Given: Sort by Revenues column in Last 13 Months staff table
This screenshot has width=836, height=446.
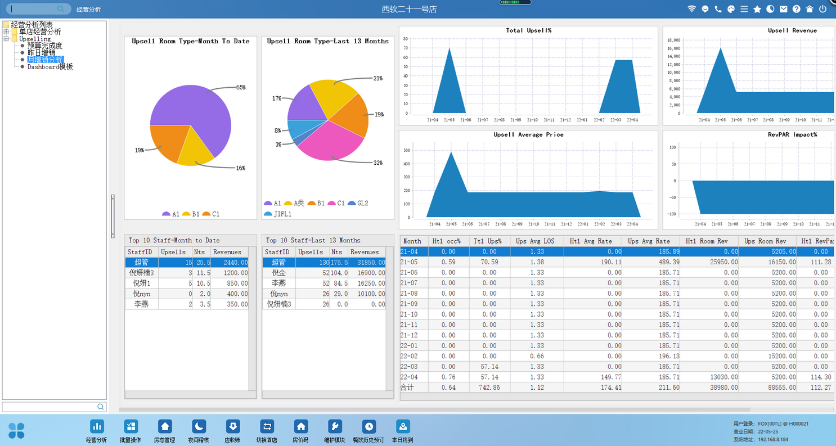Looking at the screenshot, I should 367,252.
